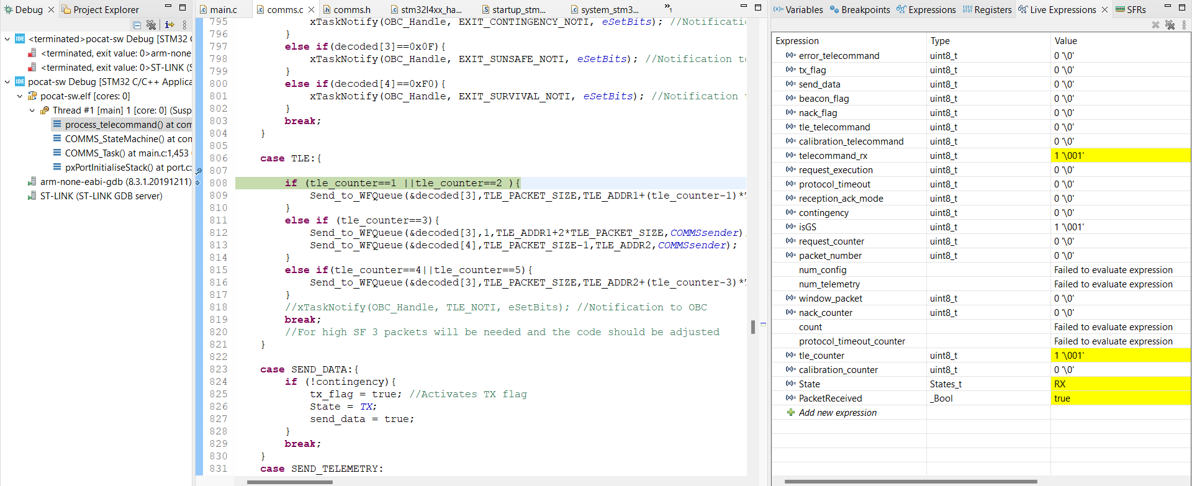Viewport: 1192px width, 486px height.
Task: Open the main.c editor tab
Action: click(x=218, y=9)
